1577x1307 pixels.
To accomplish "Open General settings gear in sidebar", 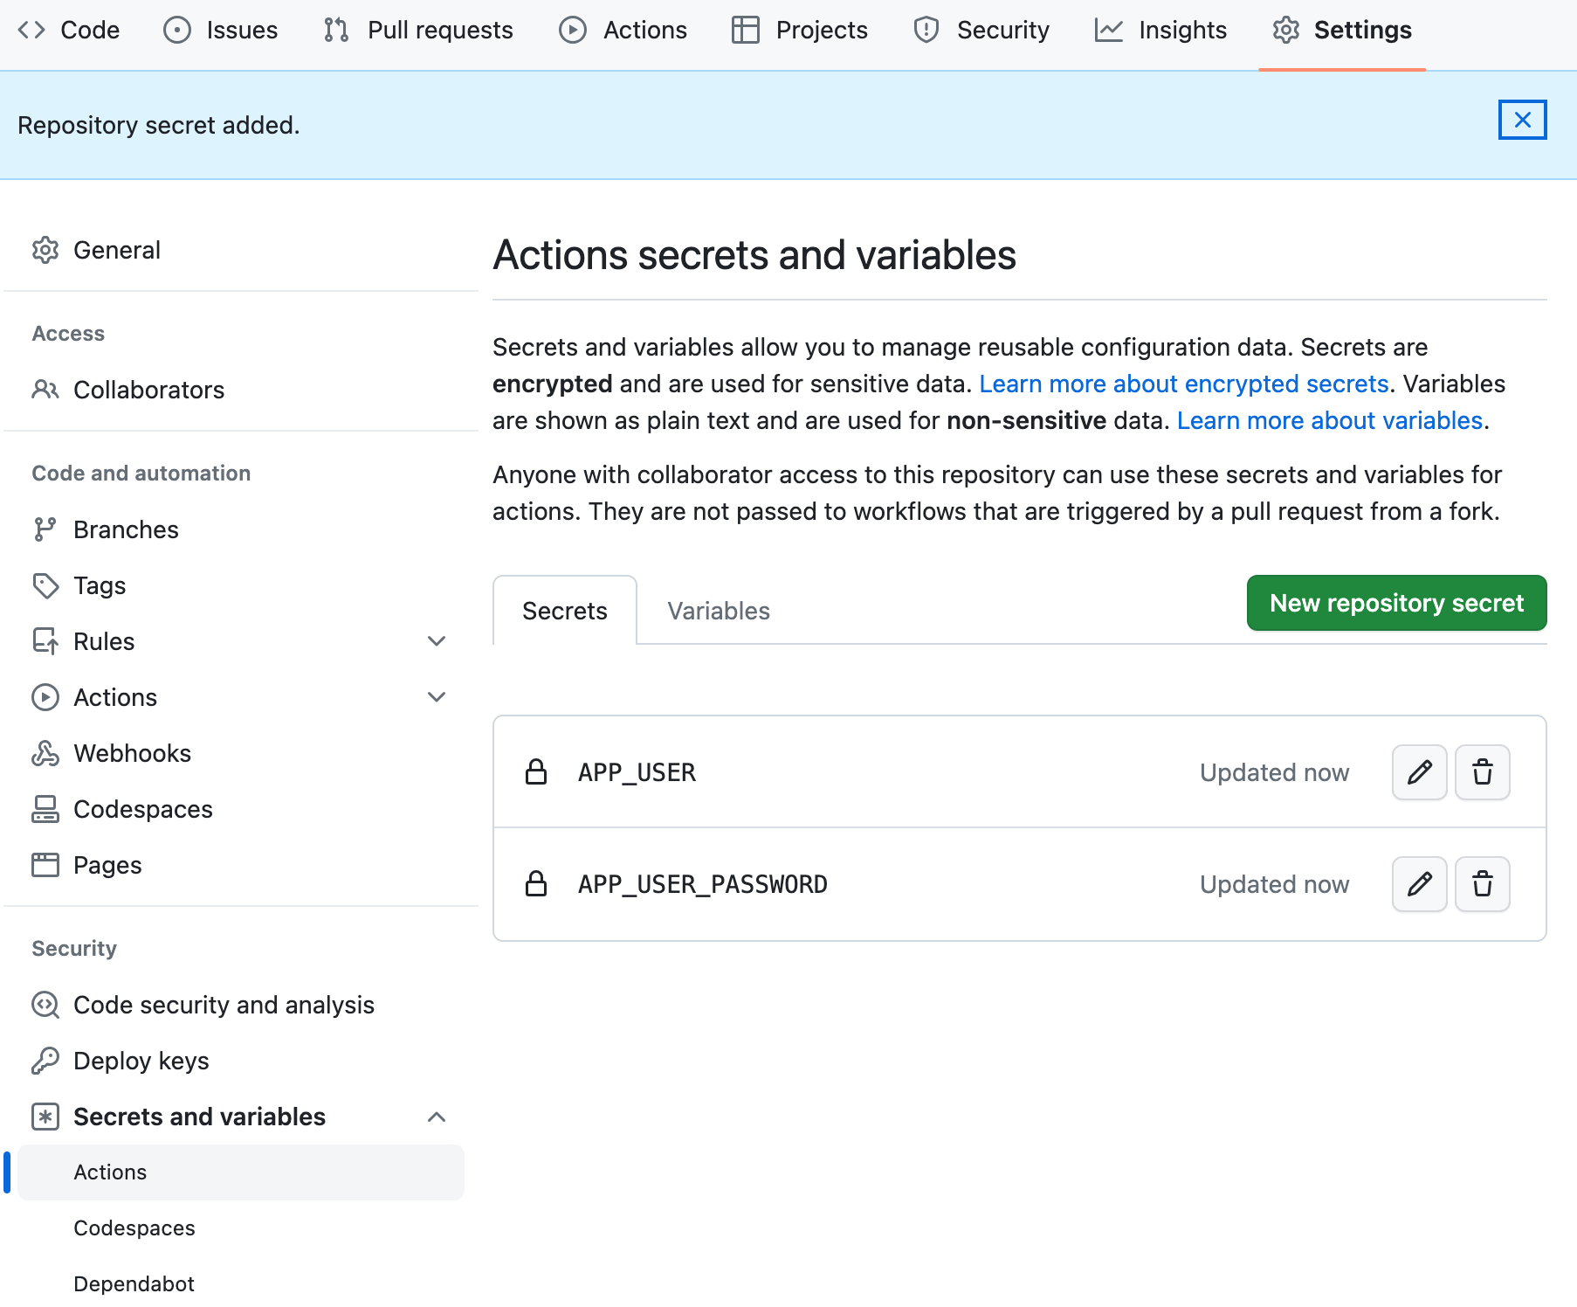I will click(45, 250).
